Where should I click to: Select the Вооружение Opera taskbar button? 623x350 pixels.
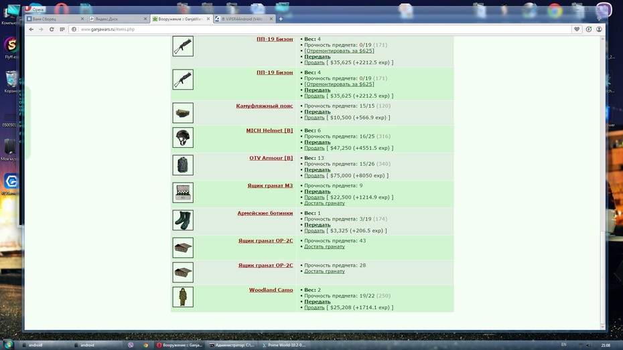click(x=180, y=345)
